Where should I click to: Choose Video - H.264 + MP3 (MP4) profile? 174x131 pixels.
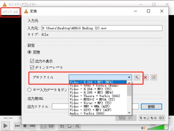click(98, 82)
